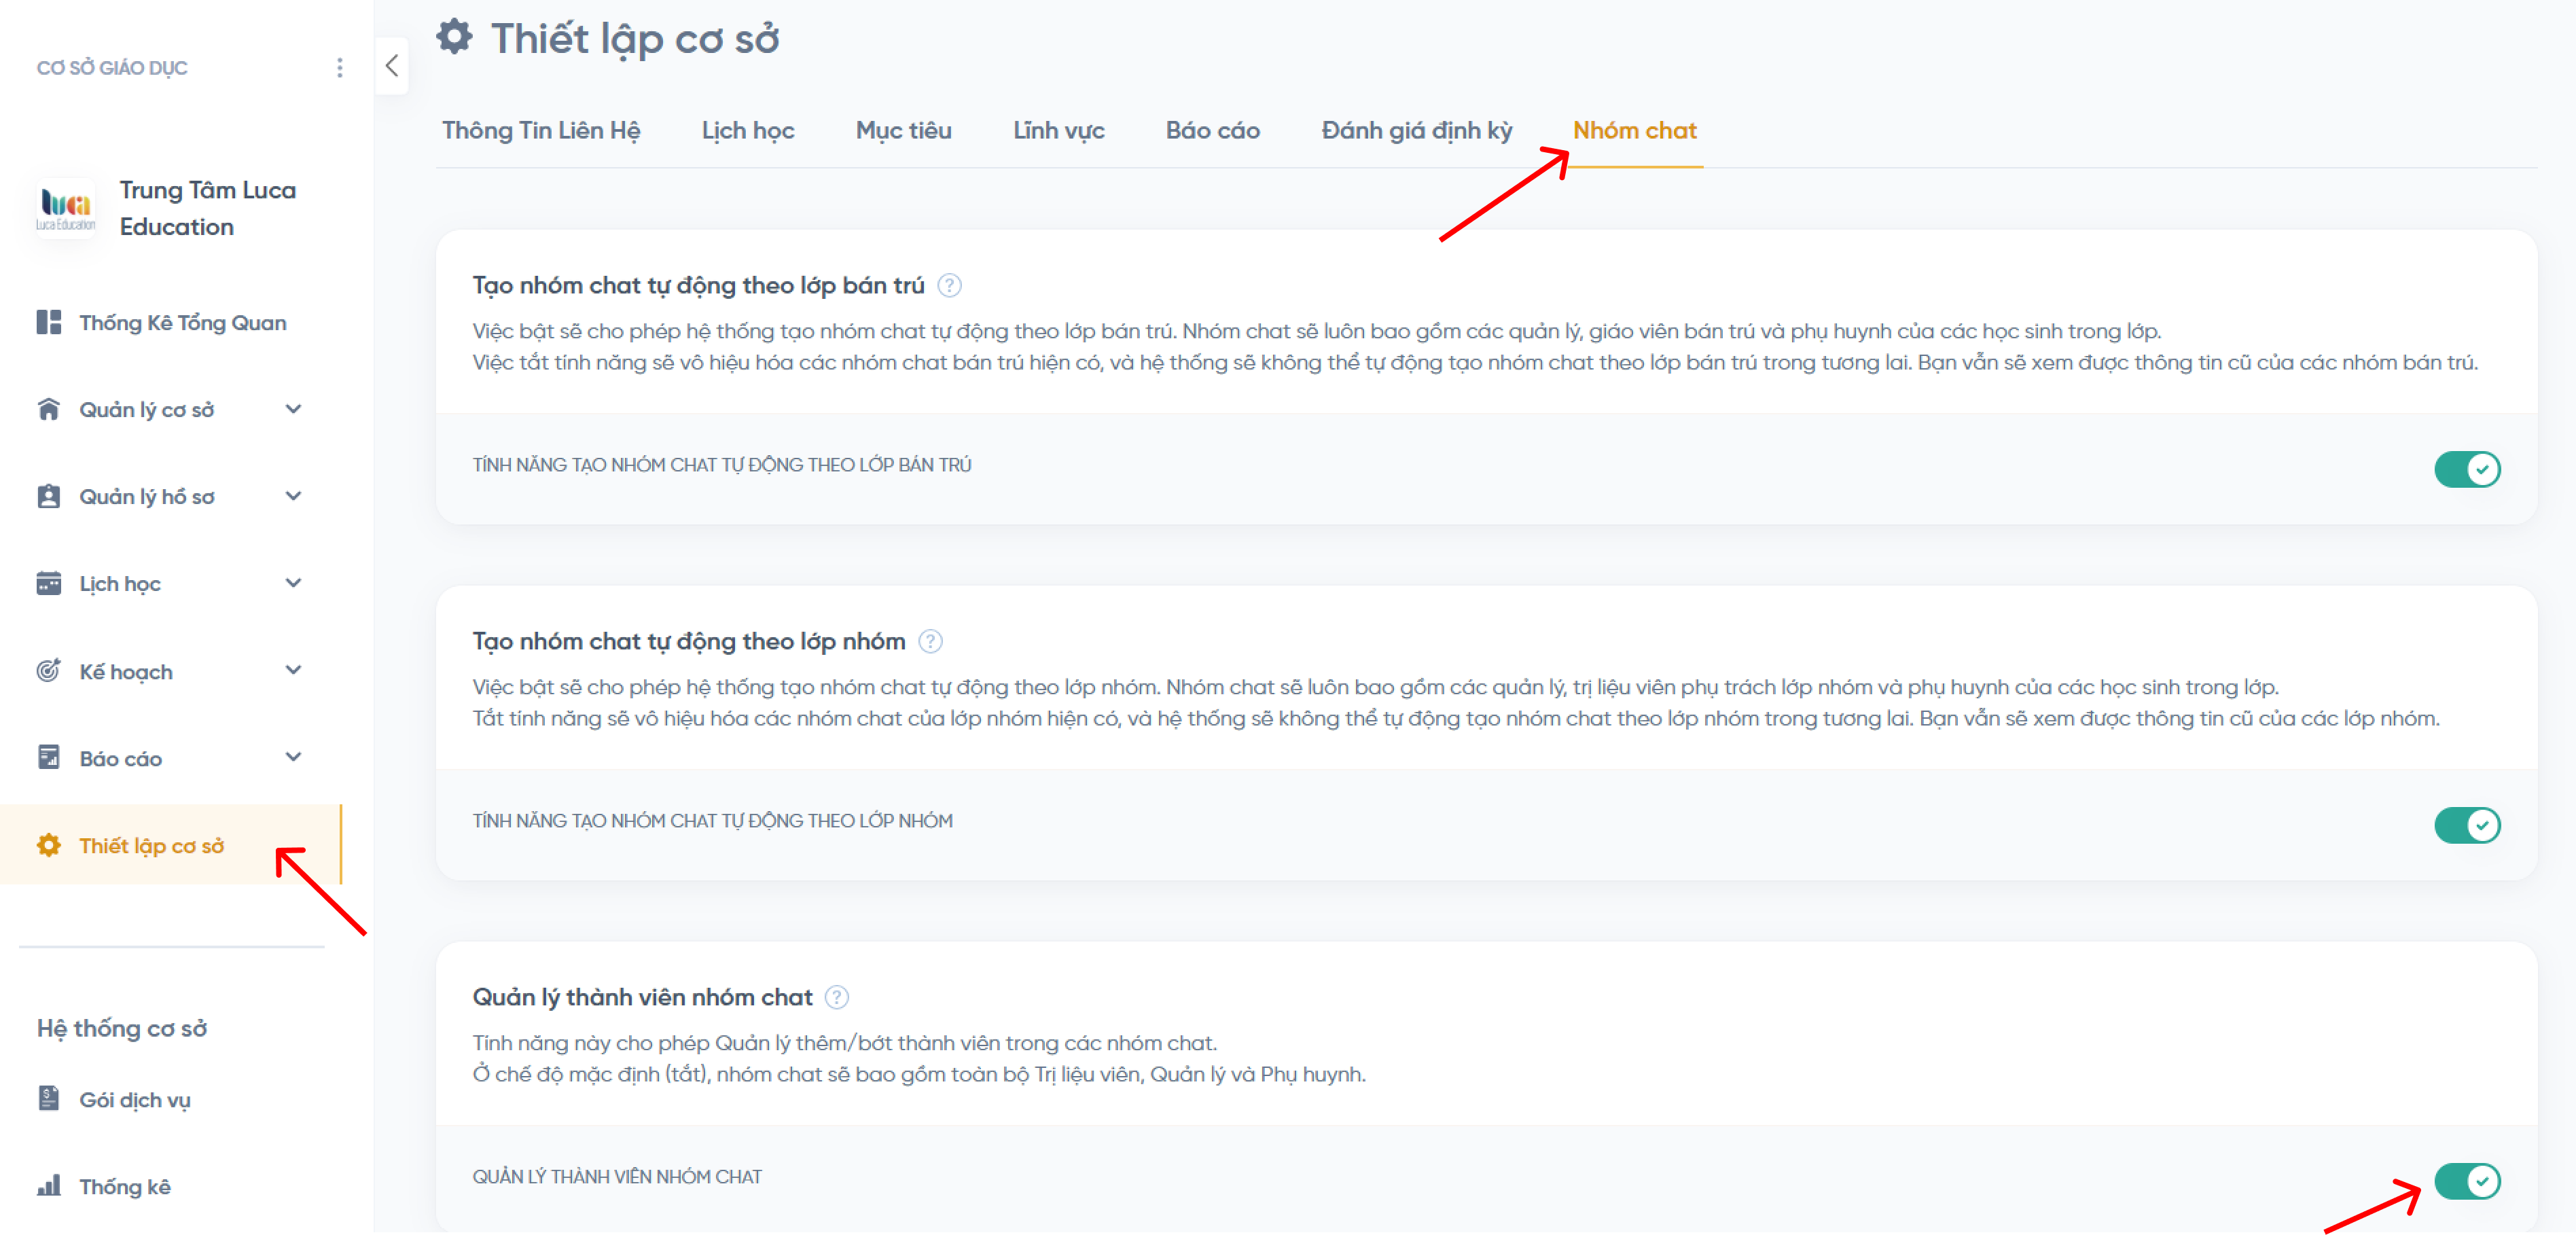This screenshot has height=1235, width=2576.
Task: Expand Báo cáo sidebar section
Action: (x=293, y=757)
